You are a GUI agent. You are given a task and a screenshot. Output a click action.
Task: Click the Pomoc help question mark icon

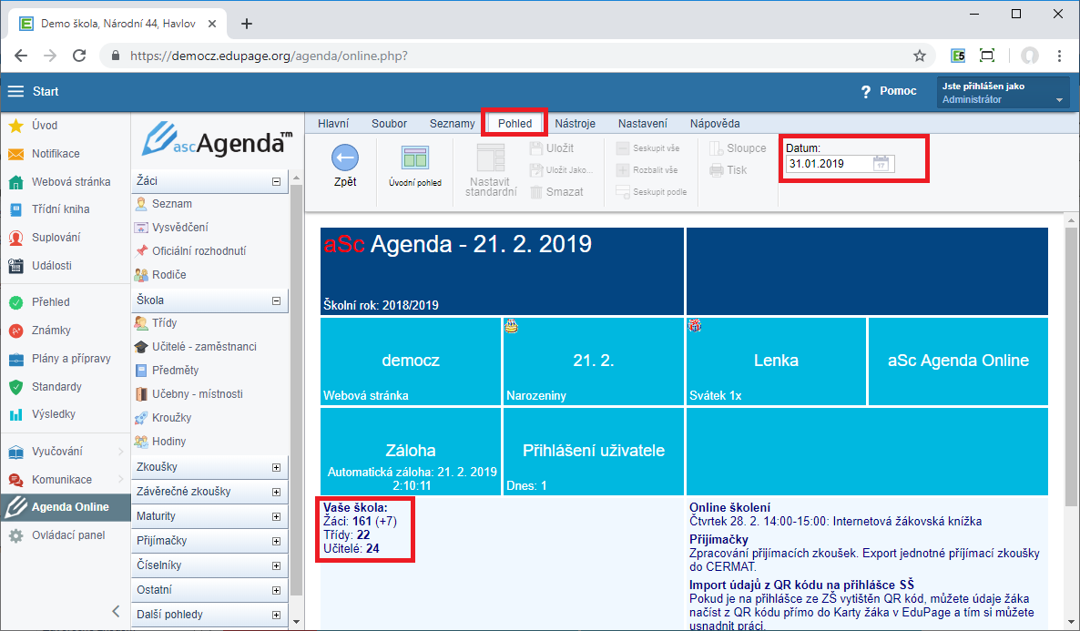click(866, 92)
